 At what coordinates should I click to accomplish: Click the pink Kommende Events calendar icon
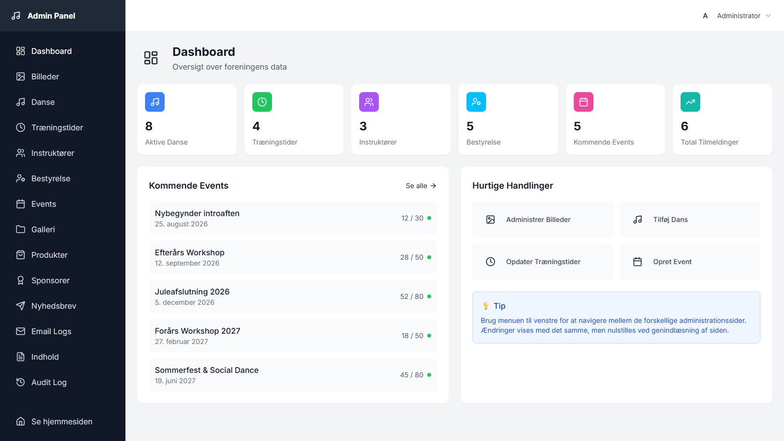pyautogui.click(x=584, y=102)
